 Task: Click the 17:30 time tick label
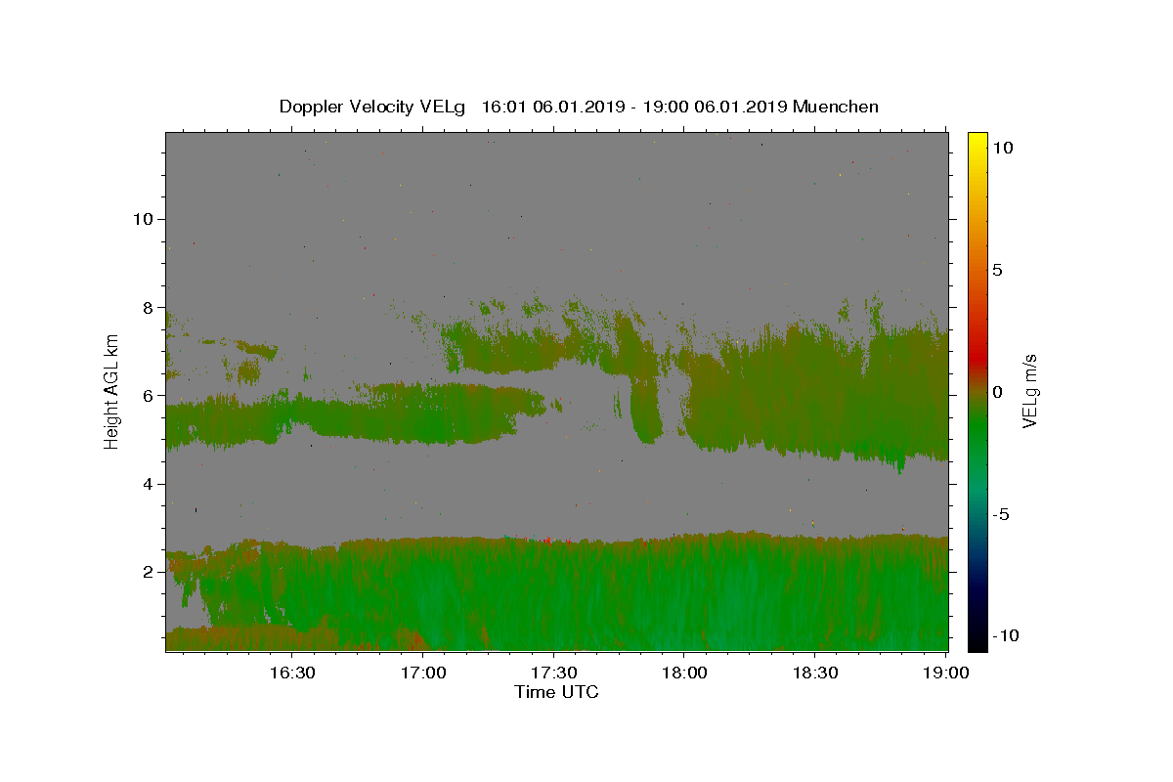(x=553, y=673)
